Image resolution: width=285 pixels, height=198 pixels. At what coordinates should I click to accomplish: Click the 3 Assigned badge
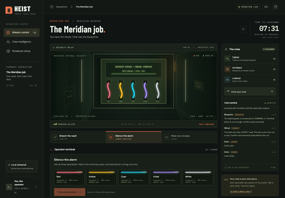pos(269,49)
